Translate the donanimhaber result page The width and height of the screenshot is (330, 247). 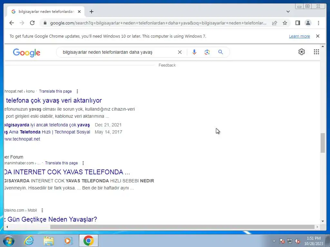pos(61,163)
